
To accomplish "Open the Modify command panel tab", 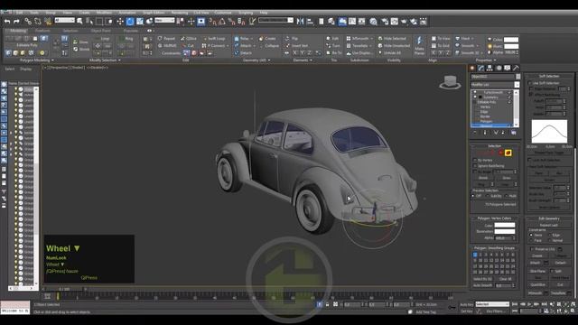I will (480, 68).
